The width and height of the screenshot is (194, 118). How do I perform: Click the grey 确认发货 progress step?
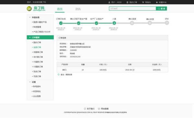point(132,23)
